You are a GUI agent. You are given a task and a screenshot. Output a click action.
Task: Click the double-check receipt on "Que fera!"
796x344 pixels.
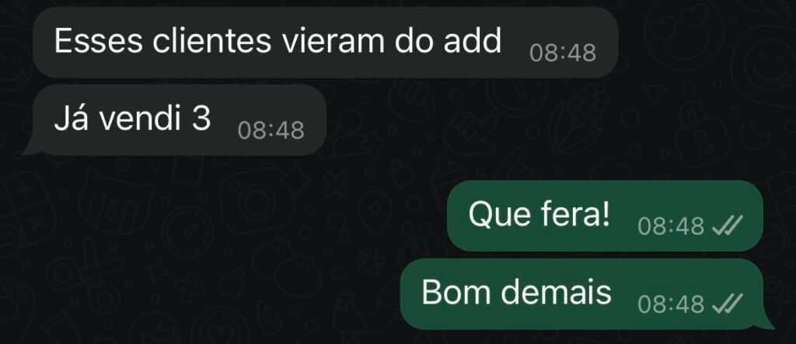728,226
